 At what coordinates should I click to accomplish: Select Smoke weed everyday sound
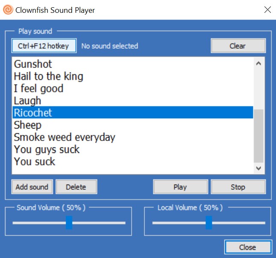coord(133,137)
